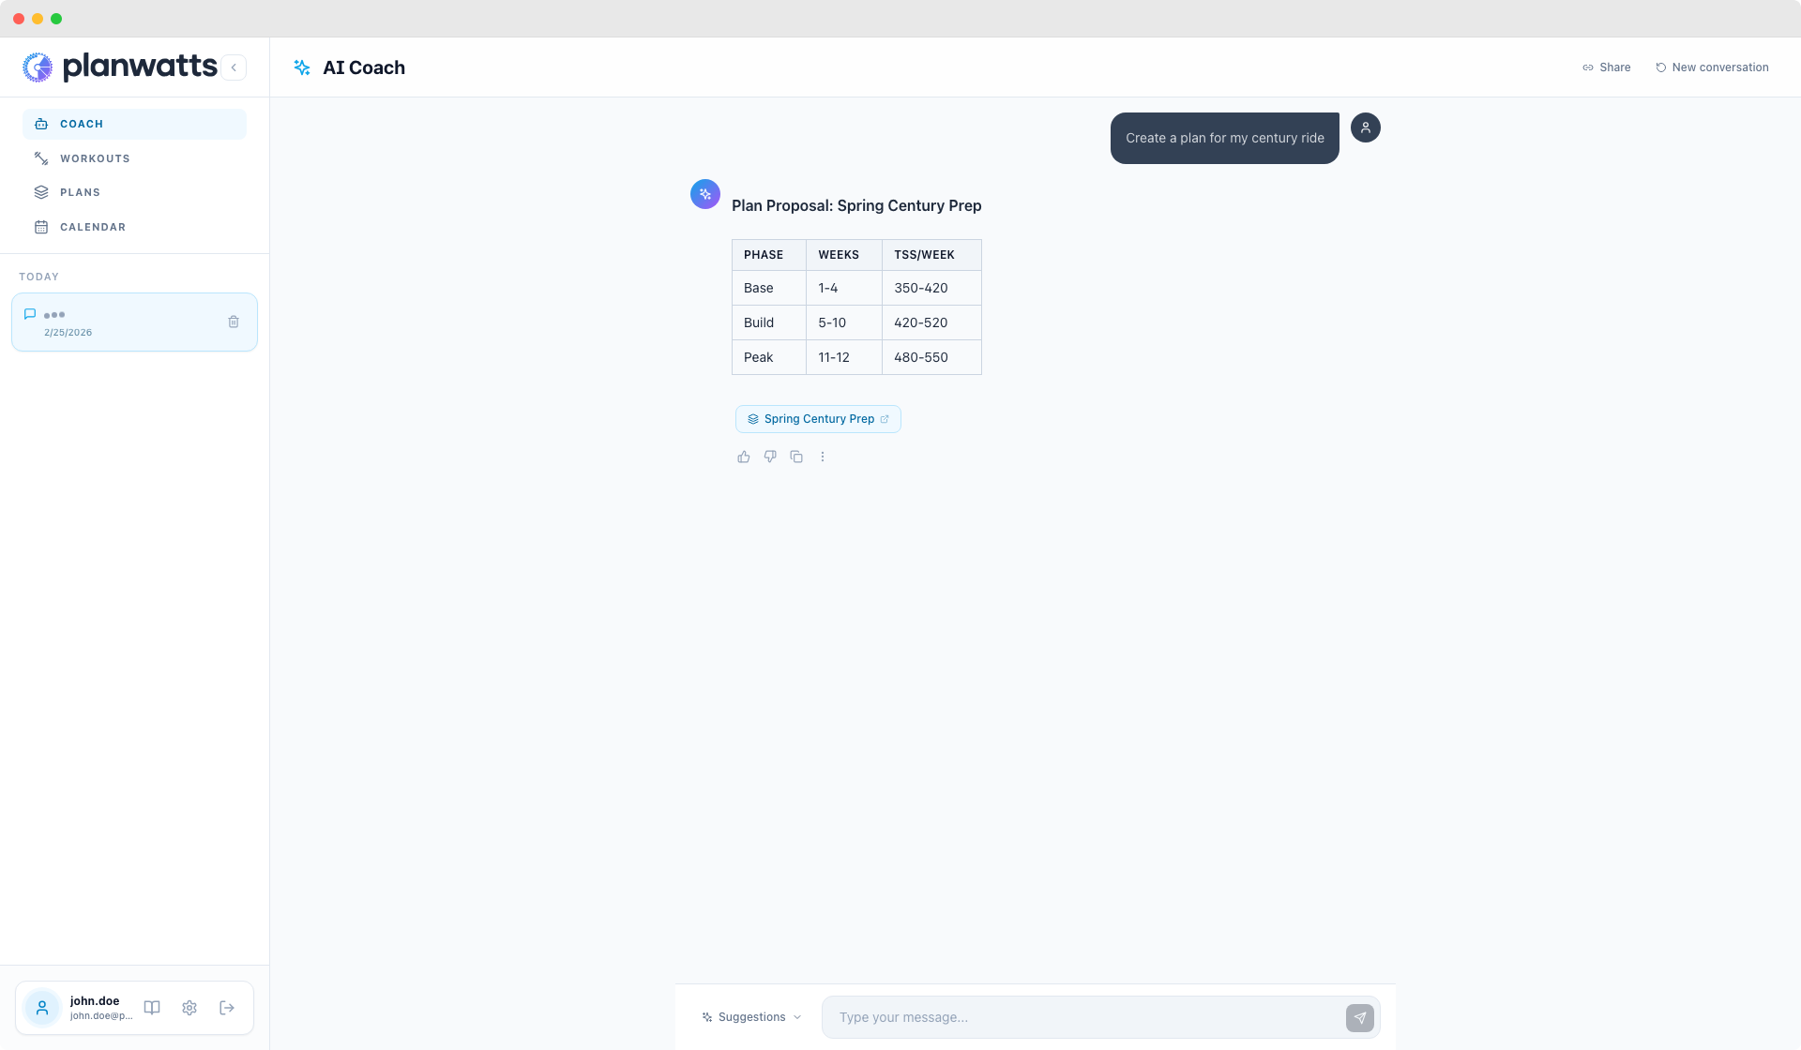Click the weeks 5-10 cell
Screen dimensions: 1801x1050
tap(844, 322)
